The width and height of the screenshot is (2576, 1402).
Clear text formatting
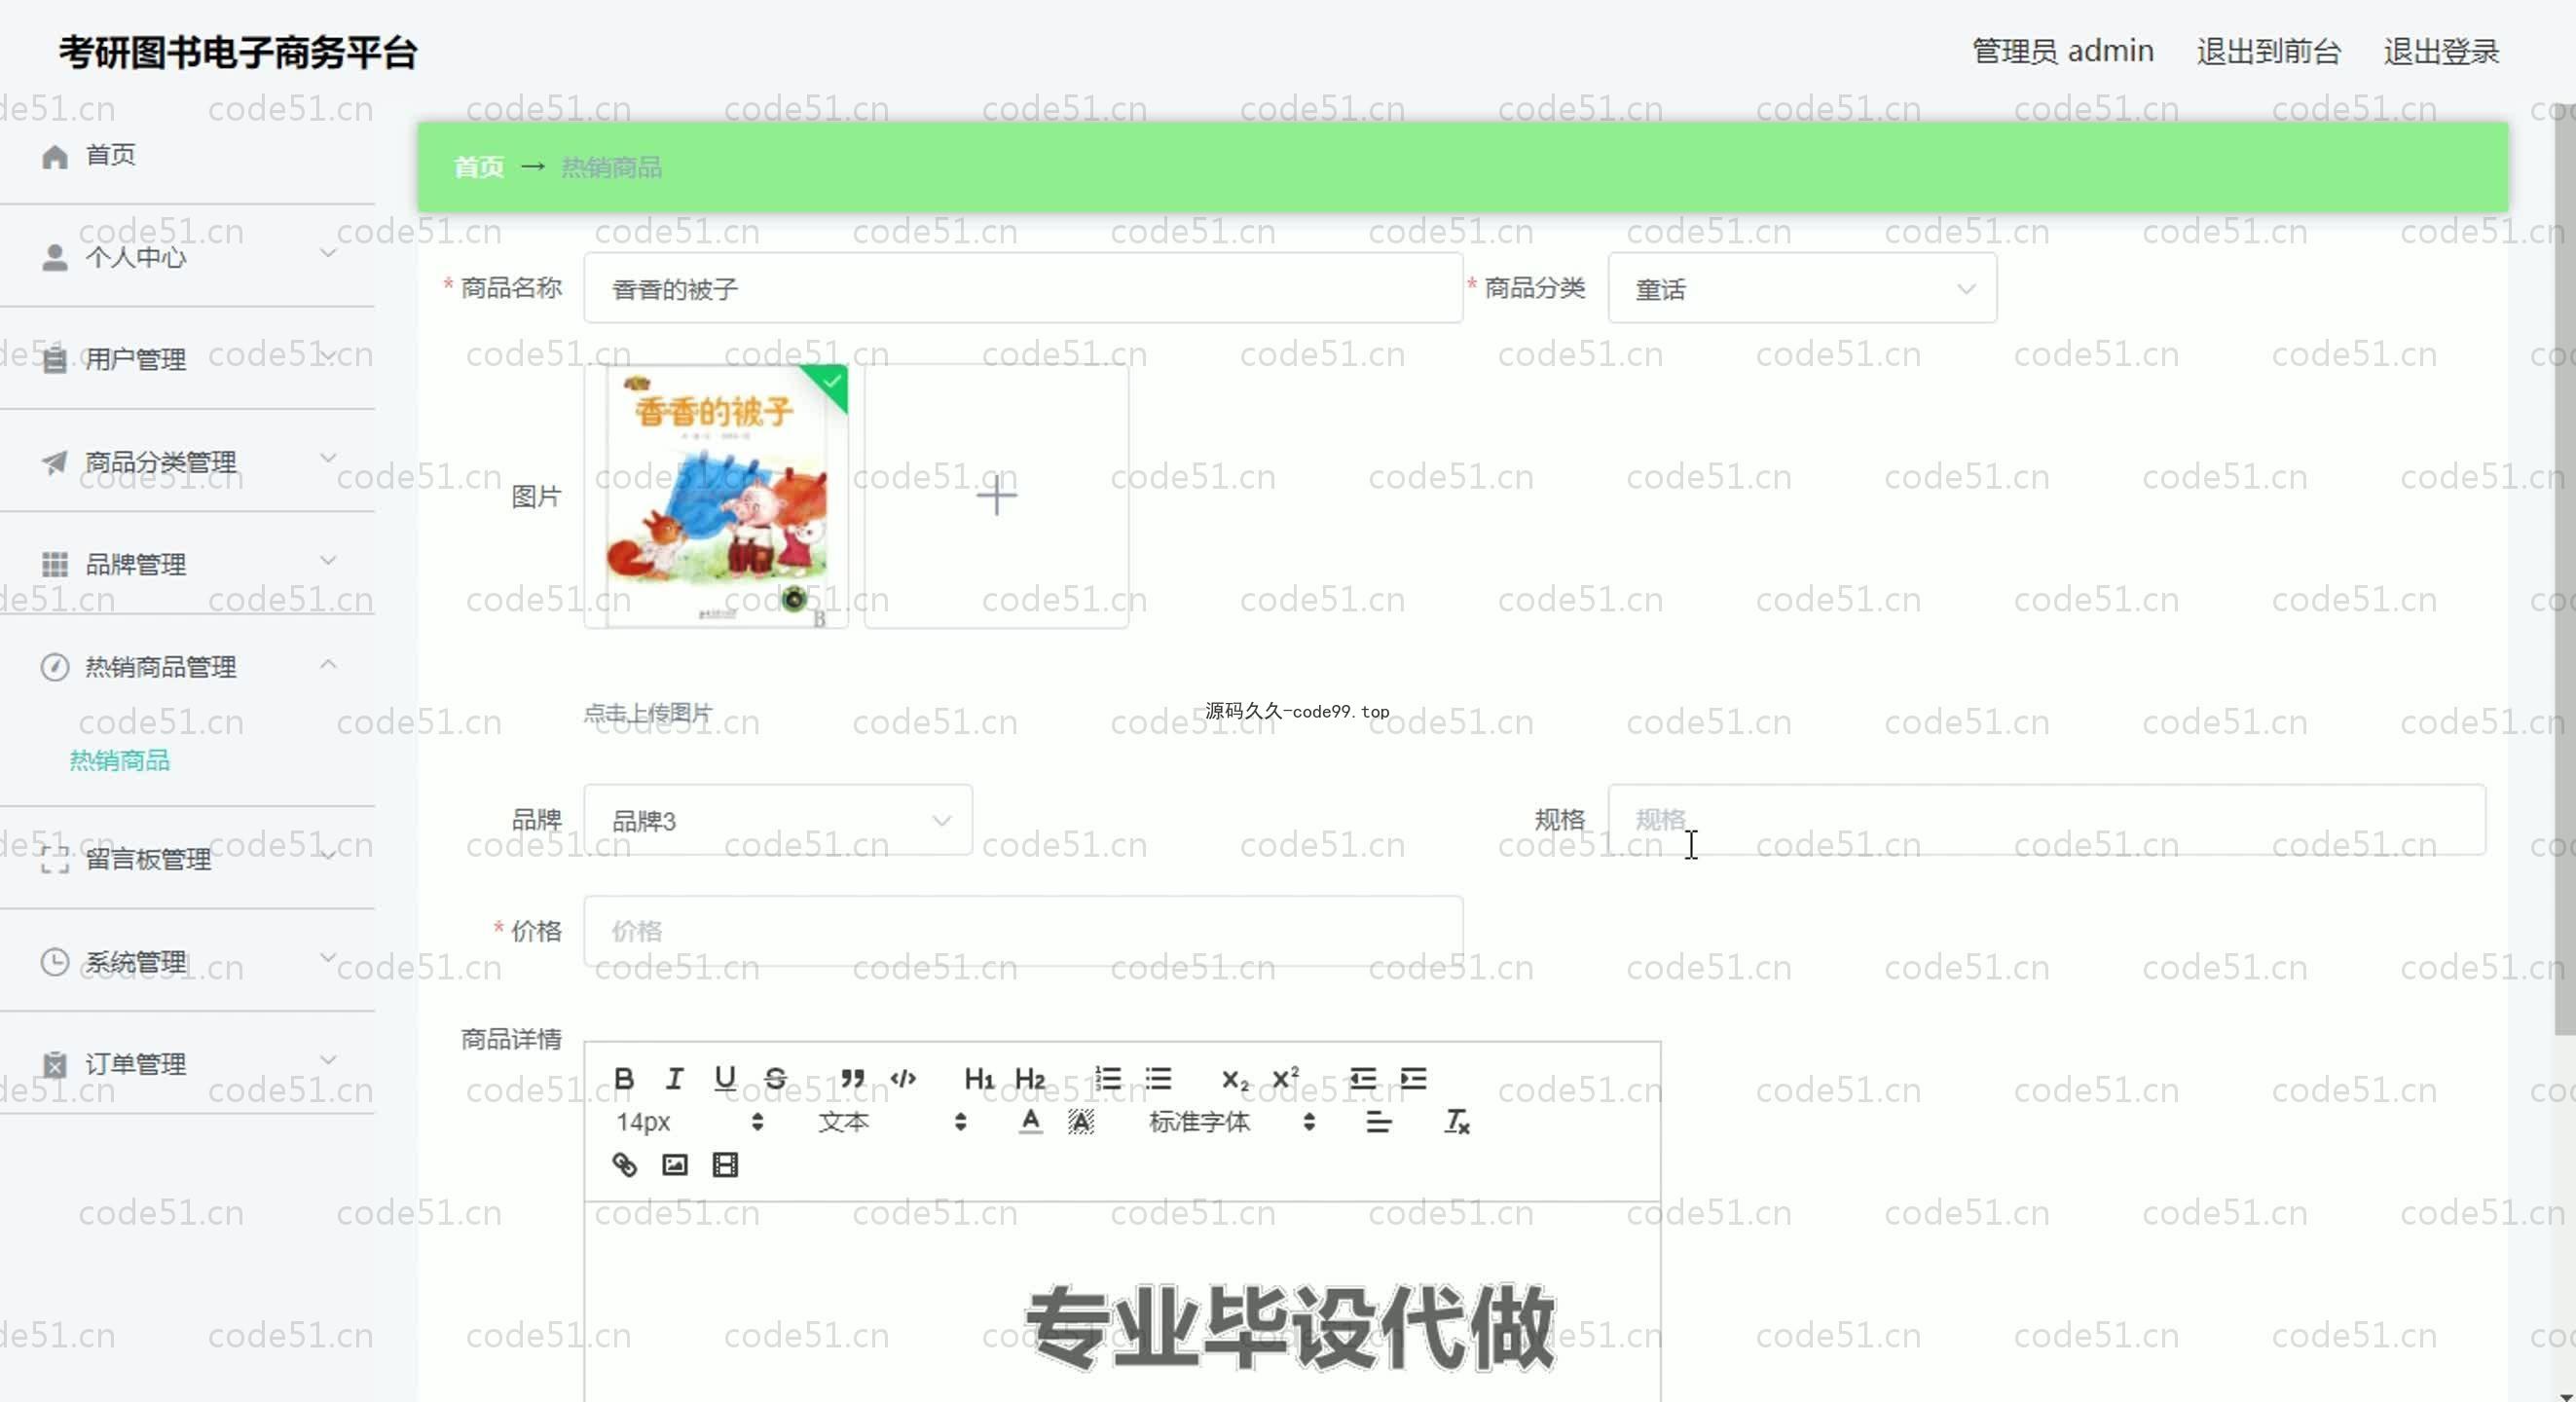pos(1456,1122)
